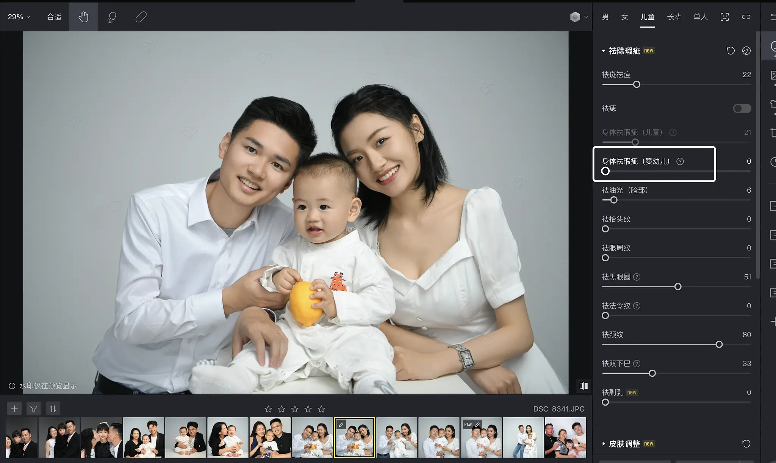The height and width of the screenshot is (463, 776).
Task: Click the link chain icon
Action: [746, 17]
